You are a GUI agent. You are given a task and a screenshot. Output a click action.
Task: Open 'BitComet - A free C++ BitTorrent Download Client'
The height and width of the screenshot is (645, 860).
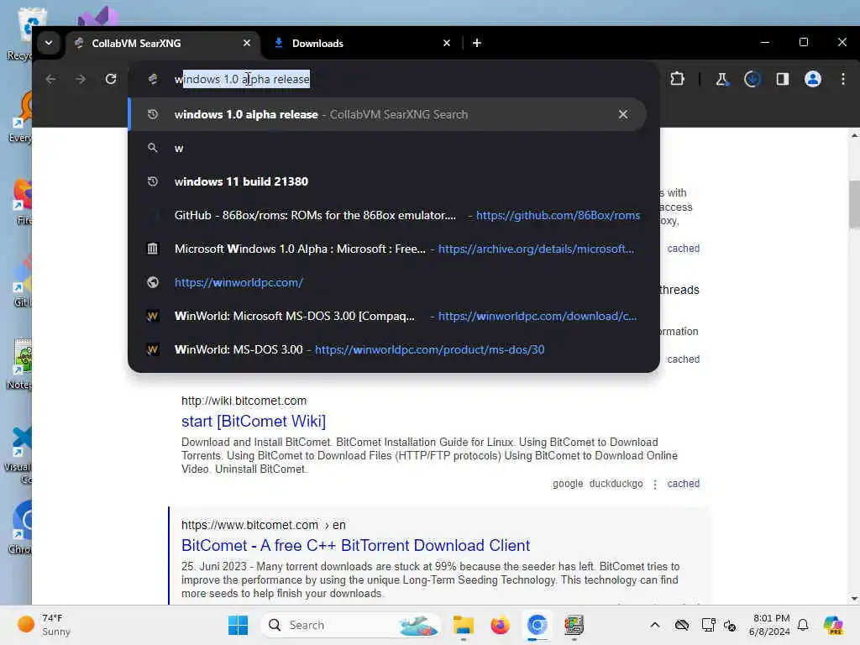coord(355,545)
